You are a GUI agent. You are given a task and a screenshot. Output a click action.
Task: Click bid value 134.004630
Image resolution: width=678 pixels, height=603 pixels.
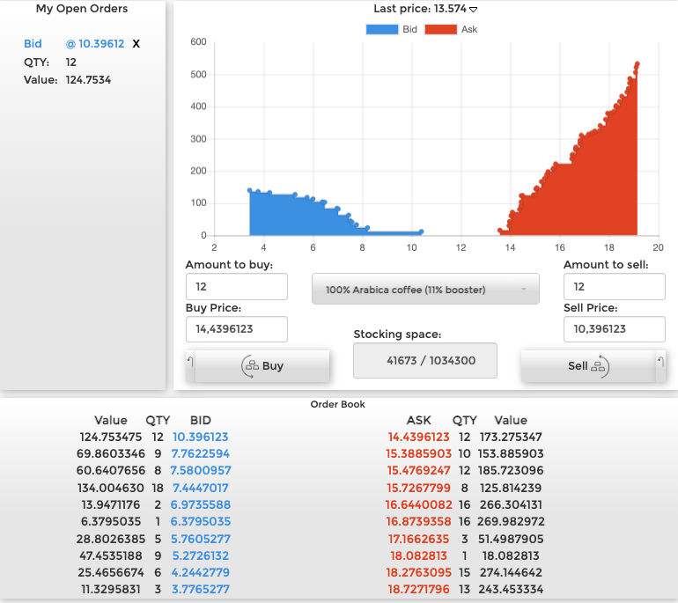pos(111,488)
